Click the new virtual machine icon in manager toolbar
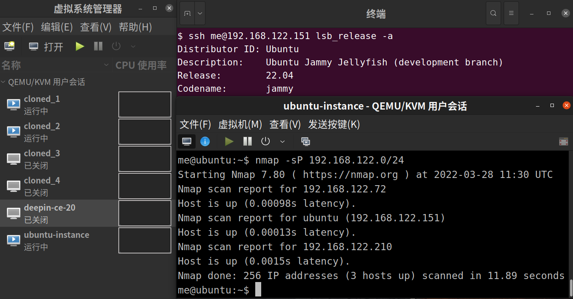Viewport: 573px width, 299px height. point(9,46)
